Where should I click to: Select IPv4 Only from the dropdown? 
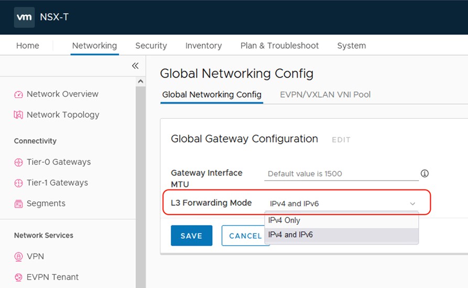(285, 220)
